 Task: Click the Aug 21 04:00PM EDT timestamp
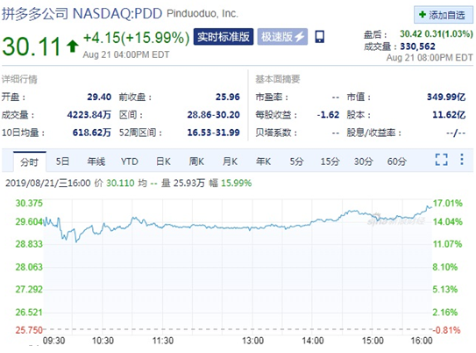point(126,54)
